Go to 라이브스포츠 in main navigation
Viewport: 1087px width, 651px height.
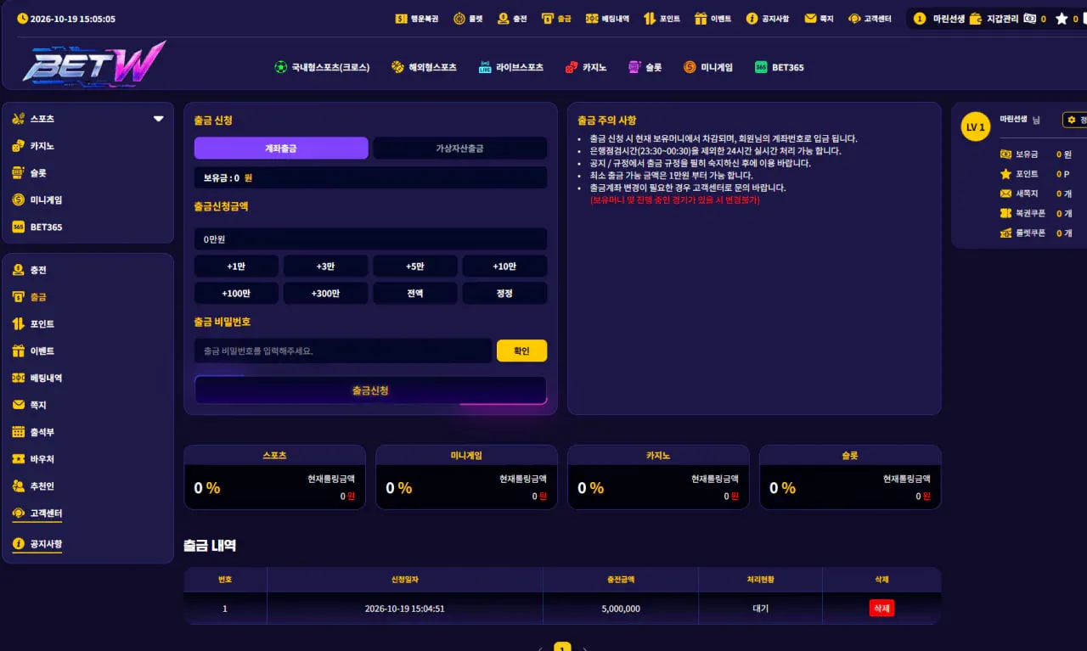511,67
